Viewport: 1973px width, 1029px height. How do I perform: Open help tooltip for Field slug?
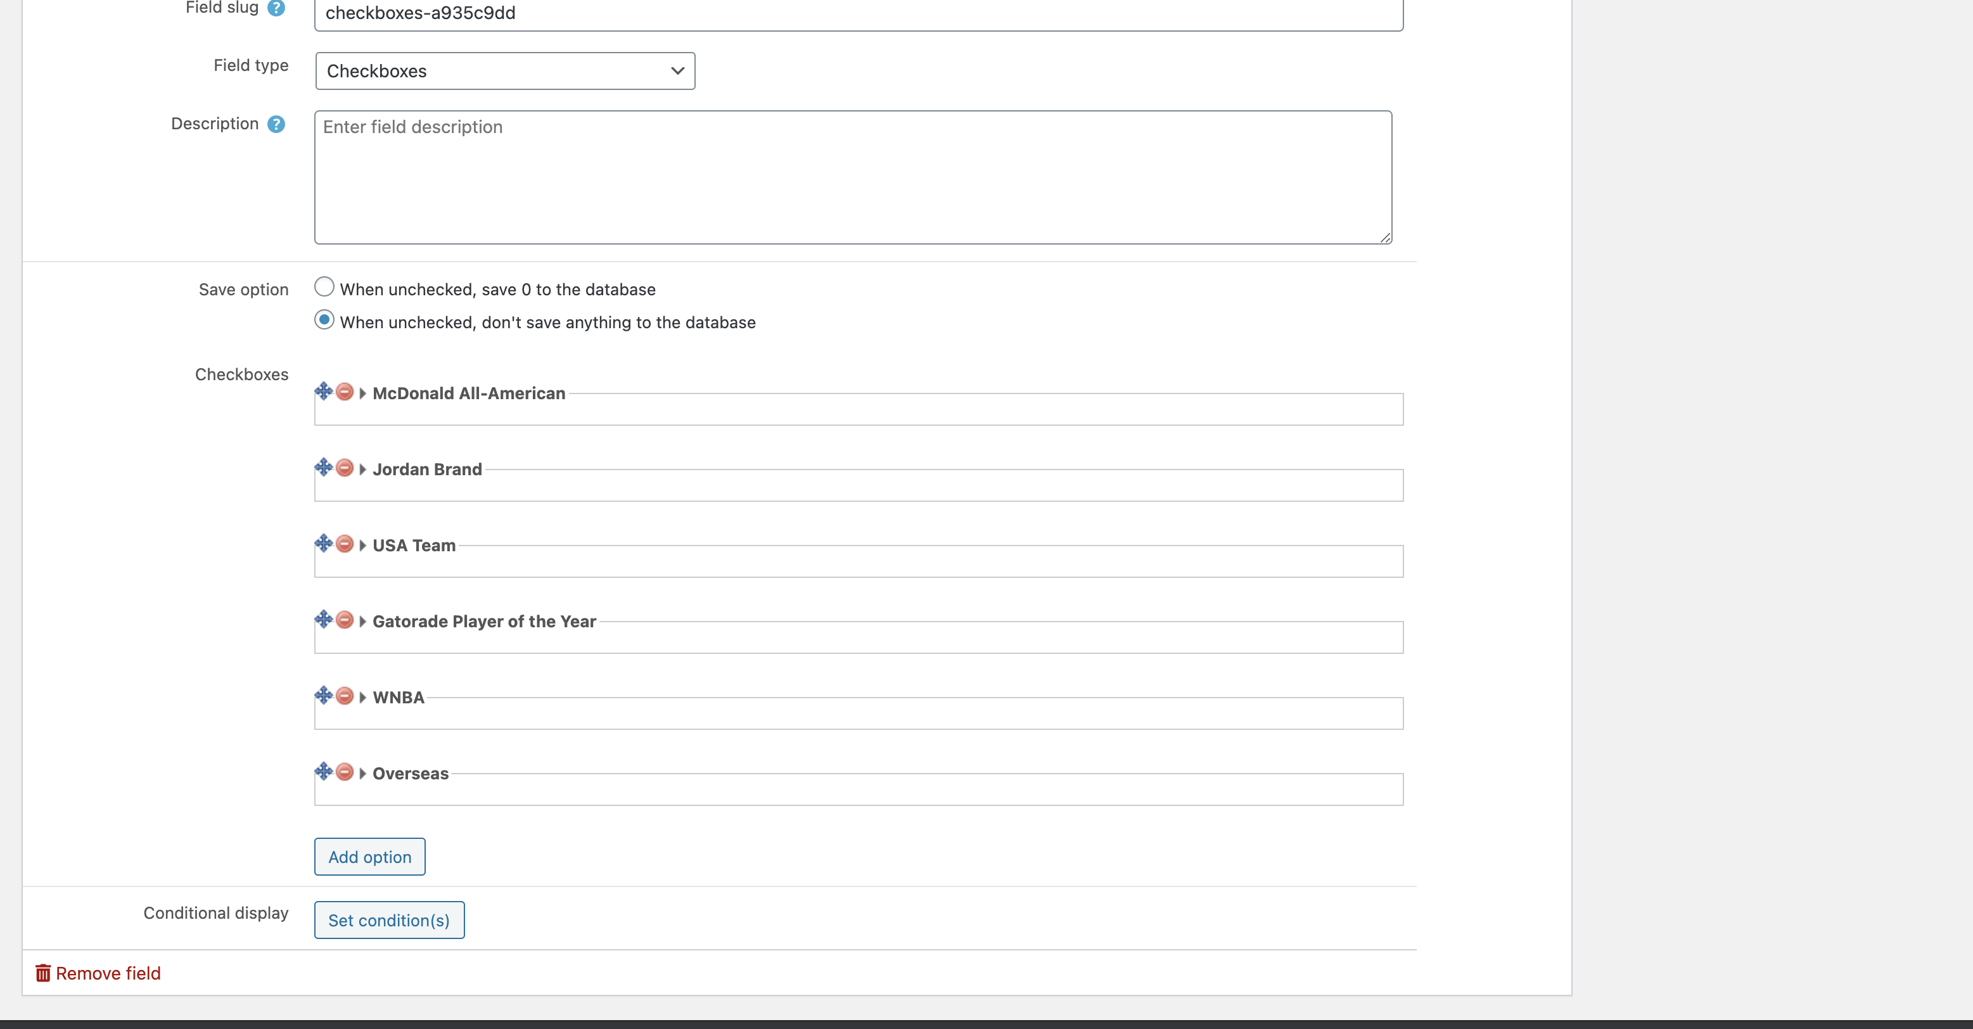[276, 8]
